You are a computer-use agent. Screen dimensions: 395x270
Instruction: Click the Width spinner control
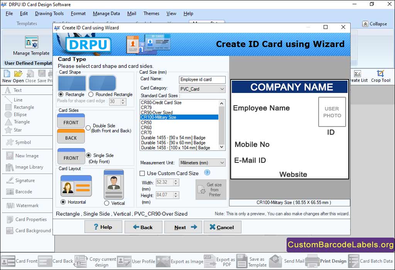click(176, 182)
